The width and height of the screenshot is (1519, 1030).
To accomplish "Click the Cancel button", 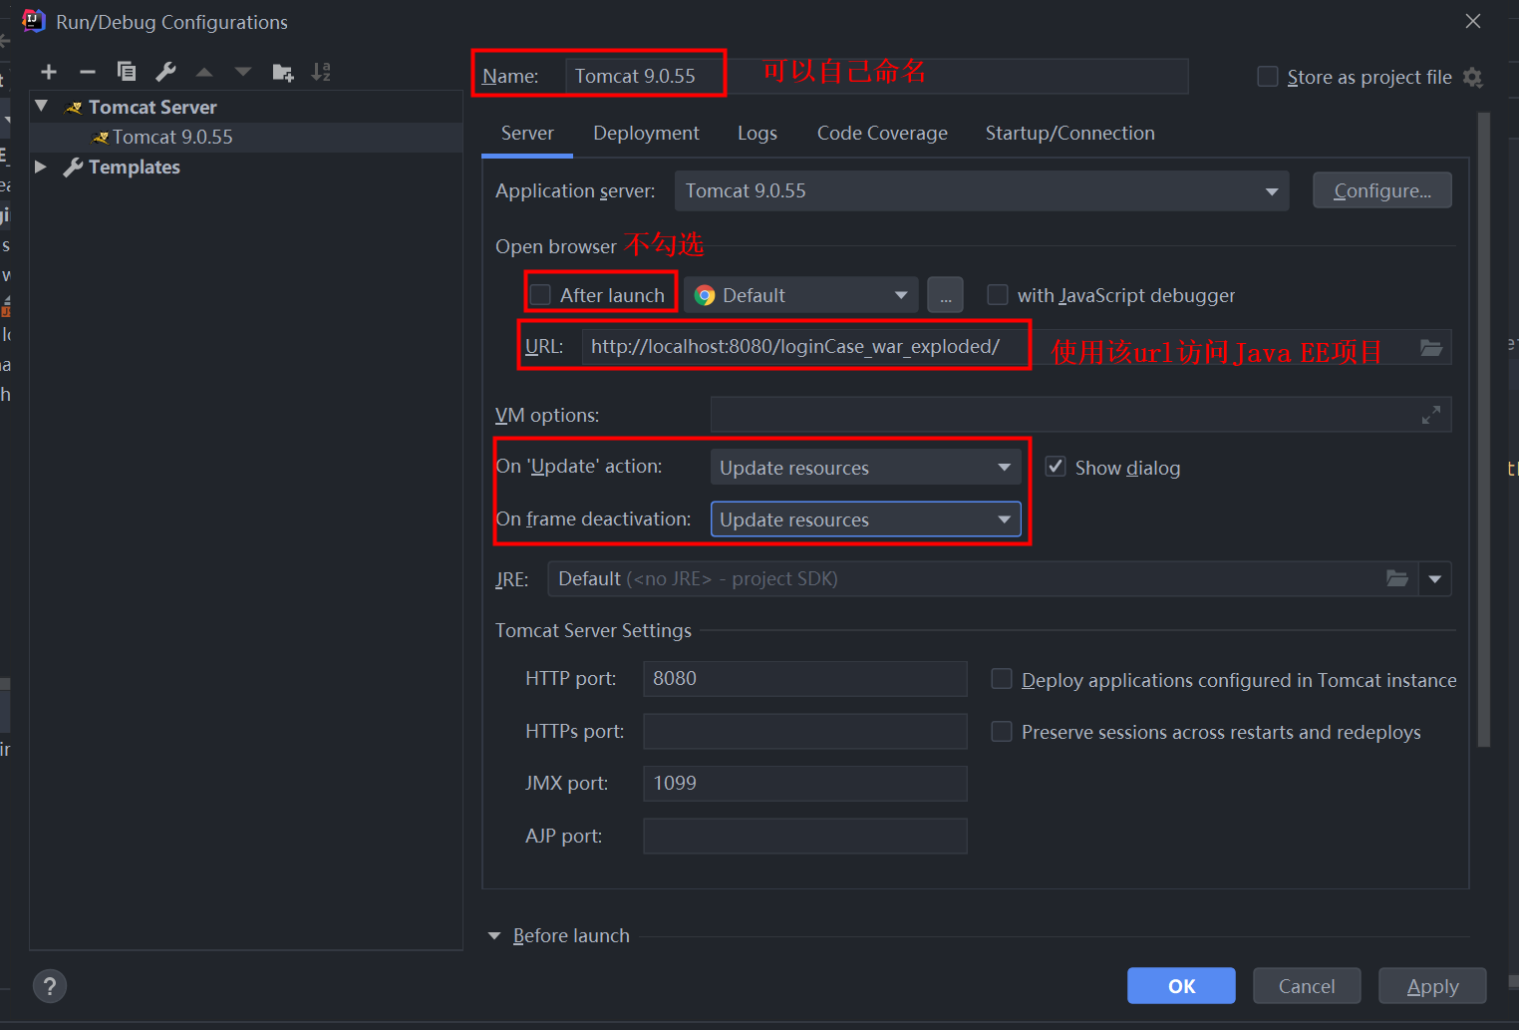I will pyautogui.click(x=1307, y=986).
